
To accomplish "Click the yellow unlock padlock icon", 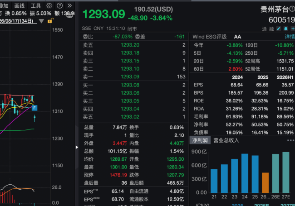I will (x=50, y=21).
